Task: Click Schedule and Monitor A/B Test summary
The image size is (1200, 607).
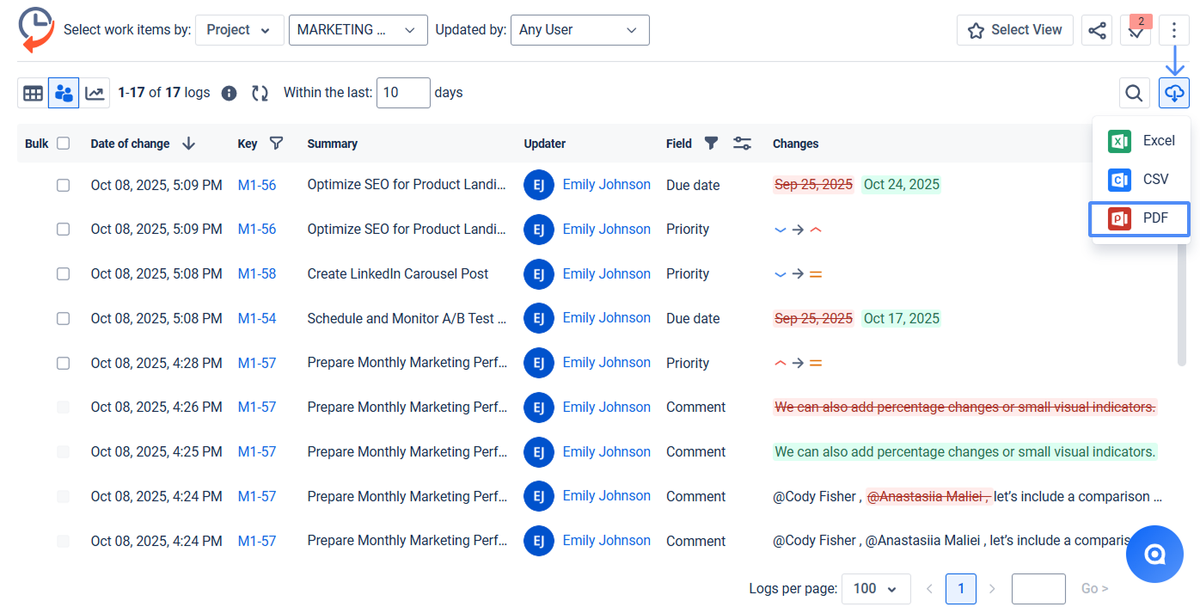Action: (407, 318)
